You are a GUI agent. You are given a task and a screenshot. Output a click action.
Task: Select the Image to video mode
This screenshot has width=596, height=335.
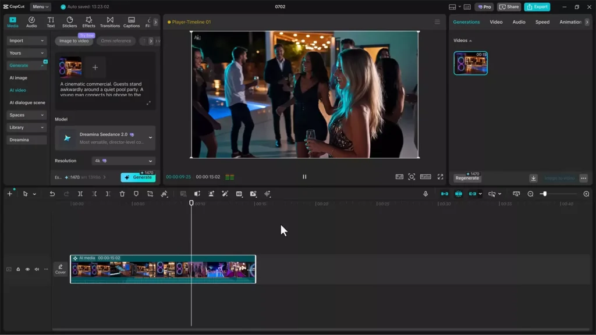coord(74,41)
